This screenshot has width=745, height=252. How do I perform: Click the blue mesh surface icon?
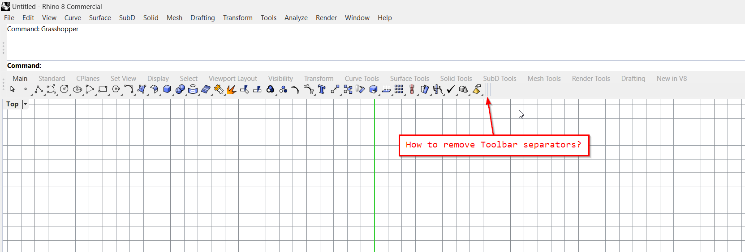tap(206, 89)
